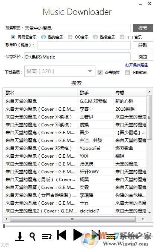This screenshot has width=154, height=249.
Task: Click the list scroll down arrow
Action: [150, 212]
